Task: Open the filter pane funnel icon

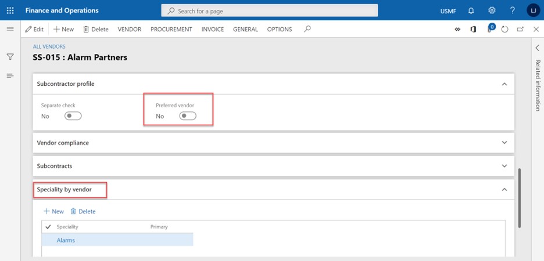Action: (x=10, y=57)
